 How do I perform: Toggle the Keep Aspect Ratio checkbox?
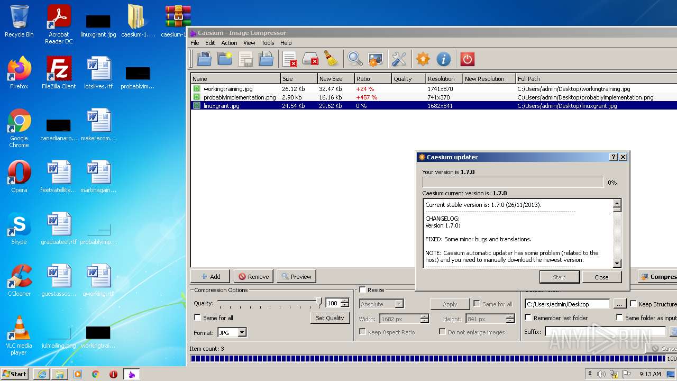[x=362, y=332]
